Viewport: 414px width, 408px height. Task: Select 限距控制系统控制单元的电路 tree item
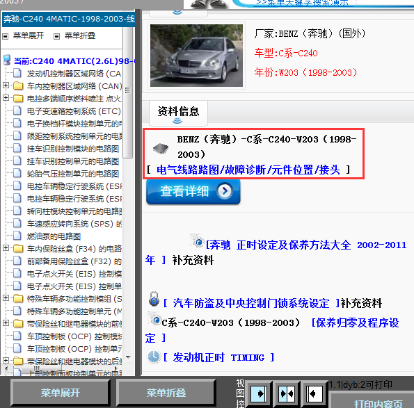pos(74,136)
